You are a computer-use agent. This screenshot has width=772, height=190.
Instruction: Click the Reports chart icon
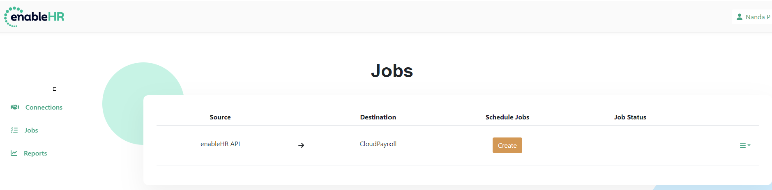[x=14, y=153]
